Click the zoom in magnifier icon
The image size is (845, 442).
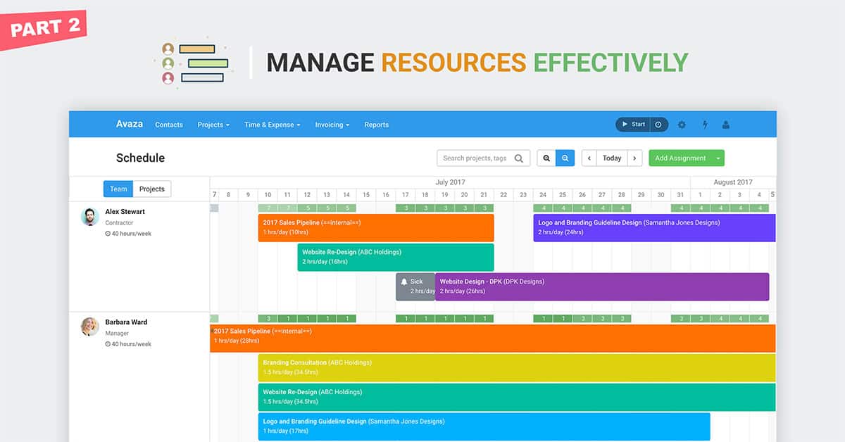coord(546,158)
